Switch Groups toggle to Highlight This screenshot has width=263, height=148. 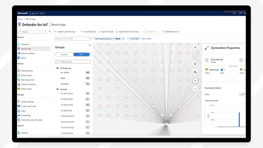[64, 54]
